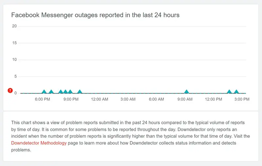Viewport: 262px width, 166px height.
Task: Click the 3:00 AM time axis label
Action: [x=128, y=99]
